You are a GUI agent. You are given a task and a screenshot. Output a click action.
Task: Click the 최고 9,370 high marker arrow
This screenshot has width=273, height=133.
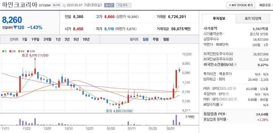point(35,59)
